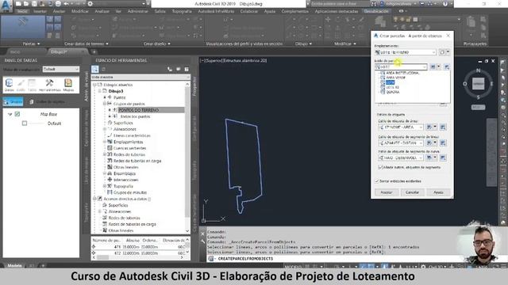The height and width of the screenshot is (285, 508).
Task: Select PONTOS DO TERRENO point group
Action: (138, 110)
